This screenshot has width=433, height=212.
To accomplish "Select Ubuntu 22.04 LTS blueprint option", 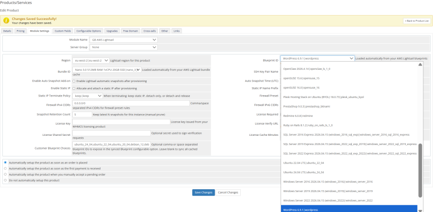I will [x=350, y=163].
